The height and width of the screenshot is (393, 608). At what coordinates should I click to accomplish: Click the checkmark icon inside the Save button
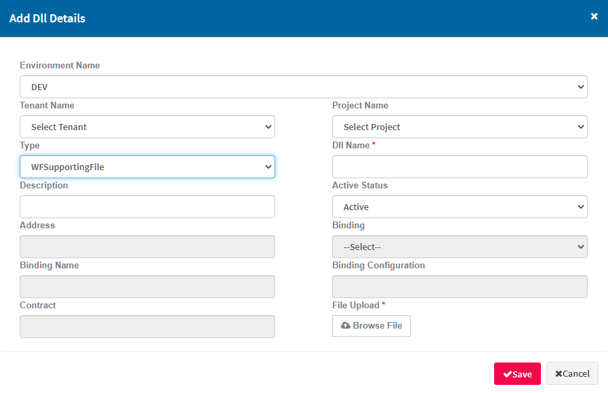508,373
